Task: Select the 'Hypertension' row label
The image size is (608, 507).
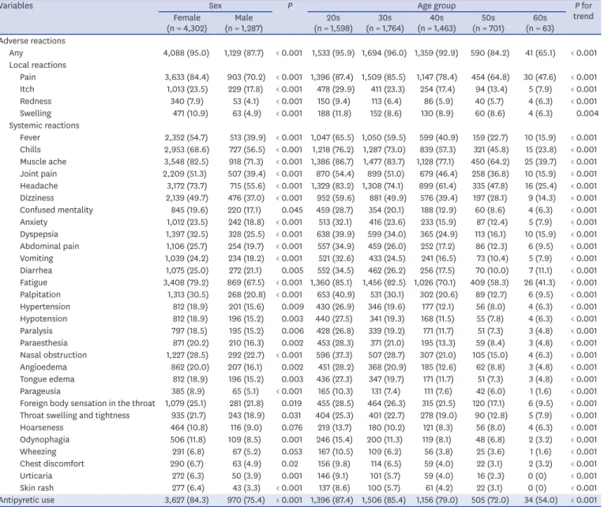Action: (45, 307)
